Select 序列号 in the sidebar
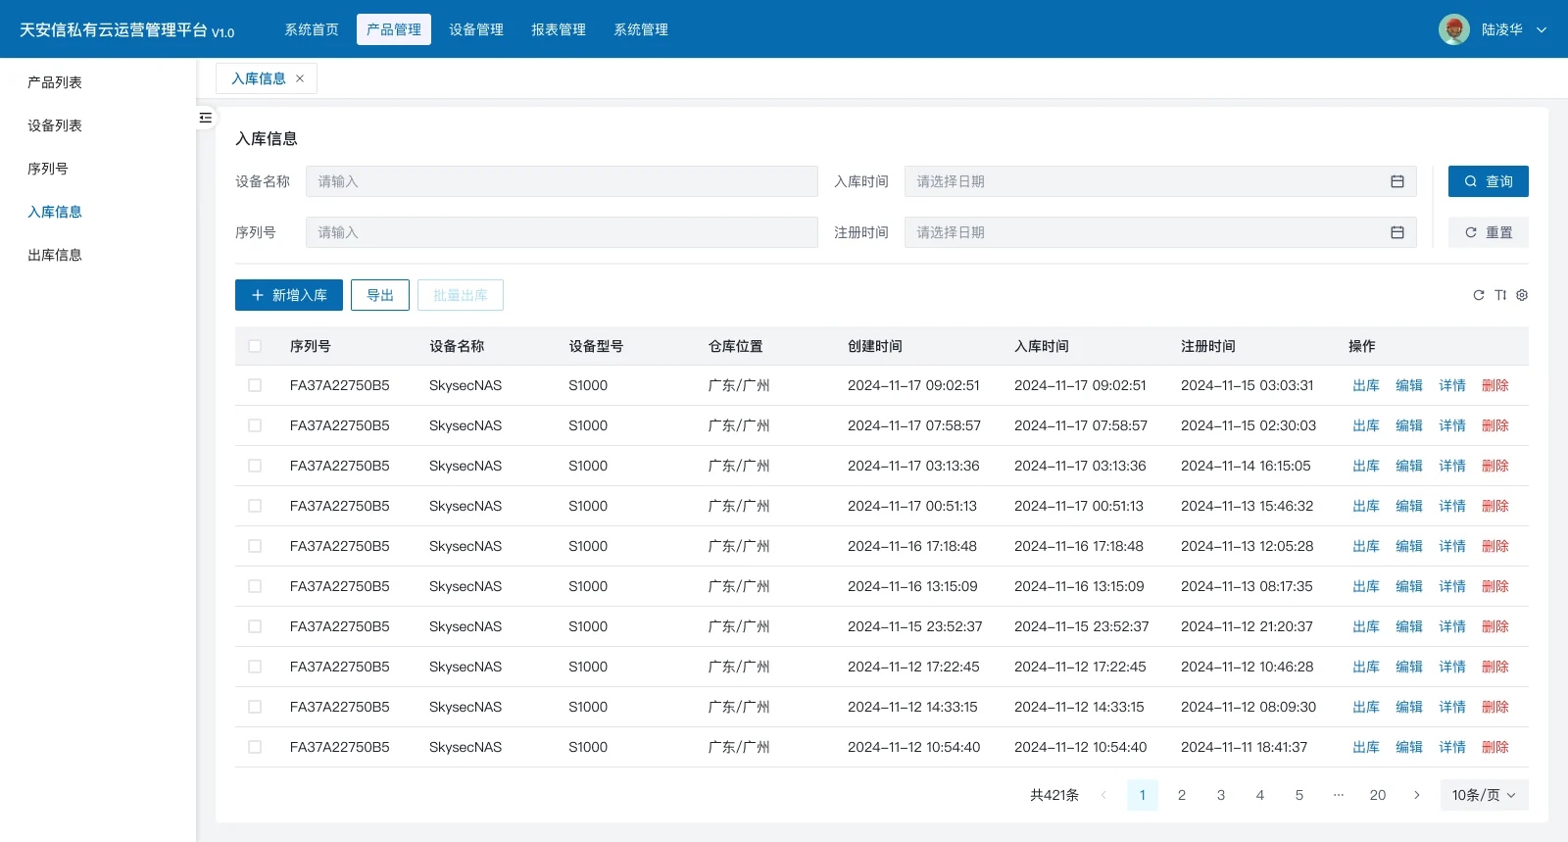The image size is (1568, 842). pyautogui.click(x=48, y=169)
